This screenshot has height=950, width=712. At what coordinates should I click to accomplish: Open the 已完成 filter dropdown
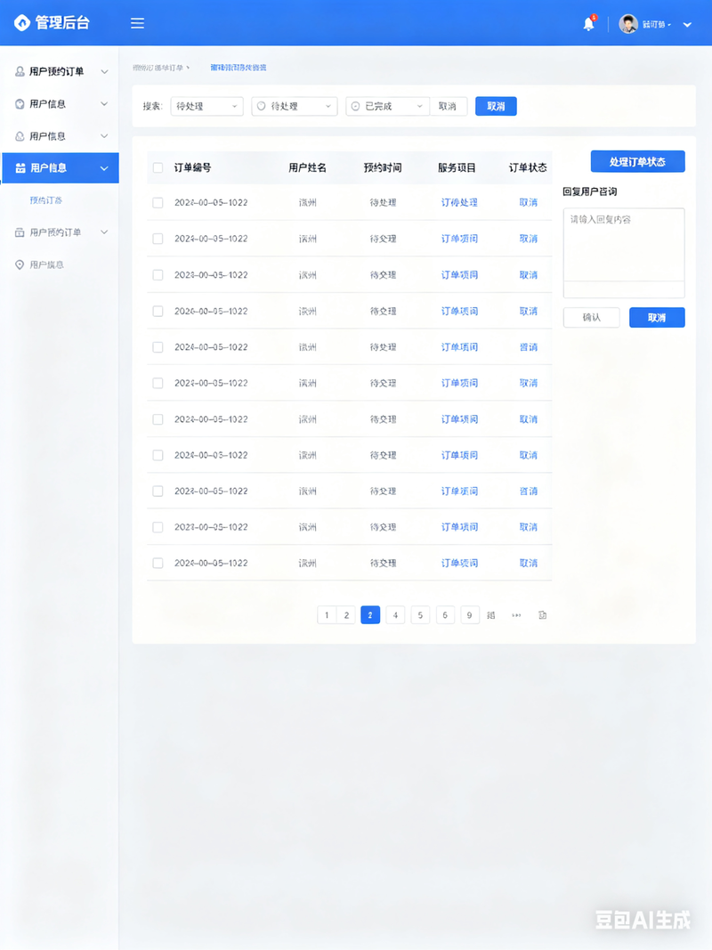[x=387, y=106]
